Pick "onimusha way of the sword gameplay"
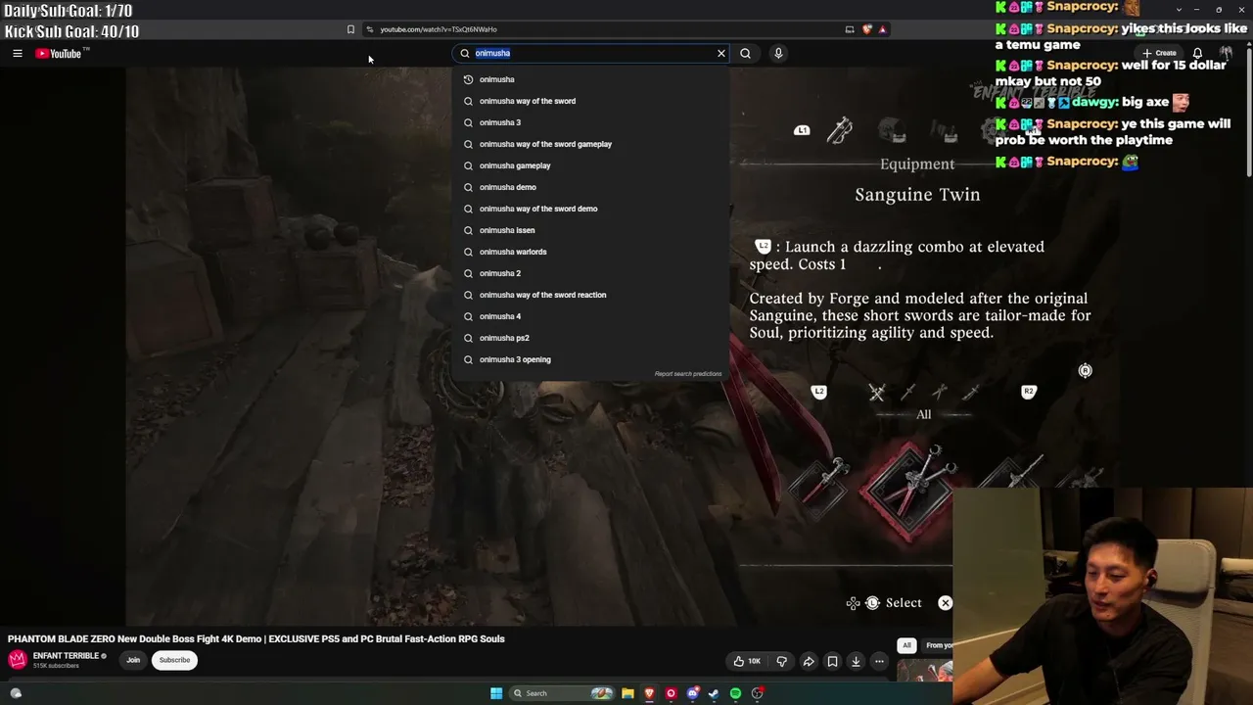Viewport: 1253px width, 705px height. pos(591,144)
